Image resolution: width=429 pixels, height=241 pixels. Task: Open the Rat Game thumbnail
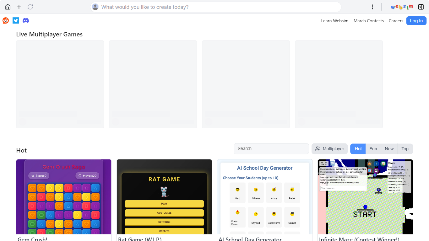164,197
